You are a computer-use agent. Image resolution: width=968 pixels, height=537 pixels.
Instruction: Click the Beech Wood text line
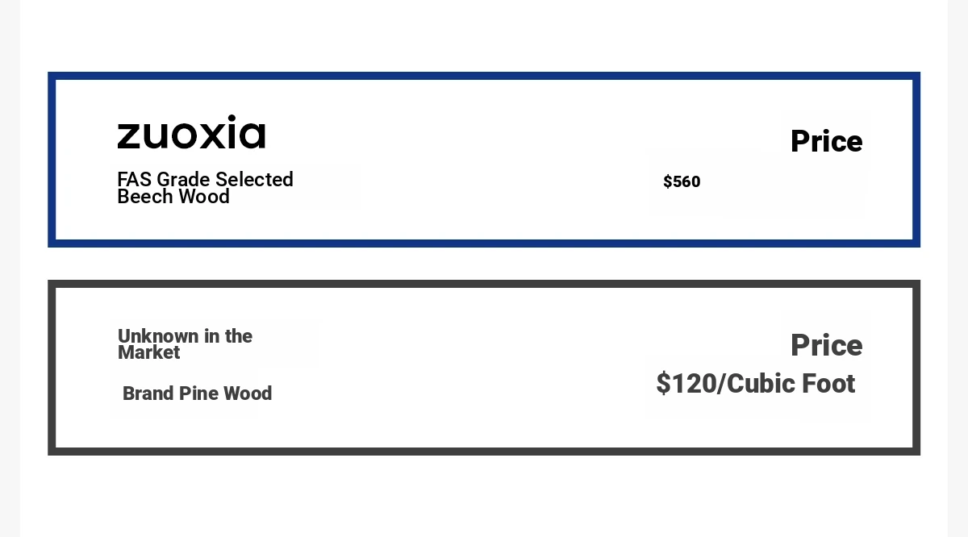point(173,197)
